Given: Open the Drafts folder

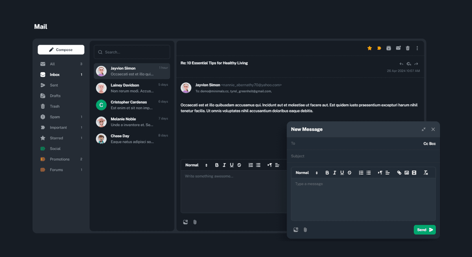Looking at the screenshot, I should [x=61, y=96].
